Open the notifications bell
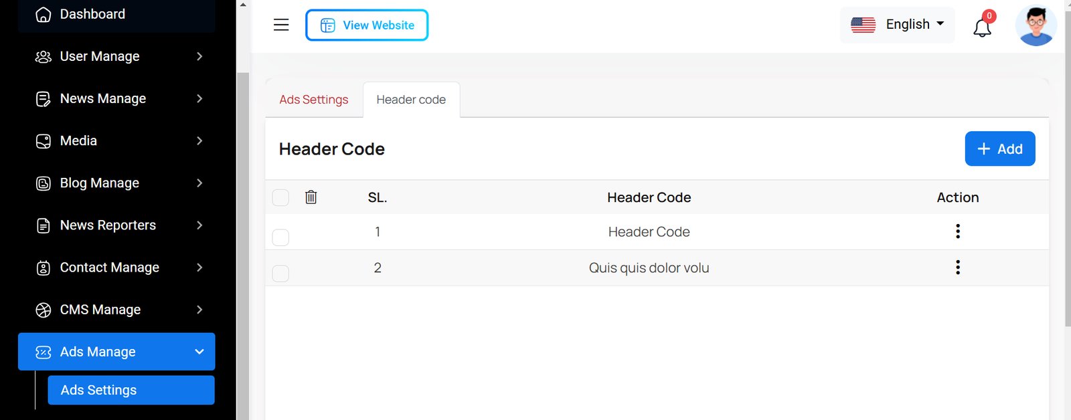 pos(982,27)
